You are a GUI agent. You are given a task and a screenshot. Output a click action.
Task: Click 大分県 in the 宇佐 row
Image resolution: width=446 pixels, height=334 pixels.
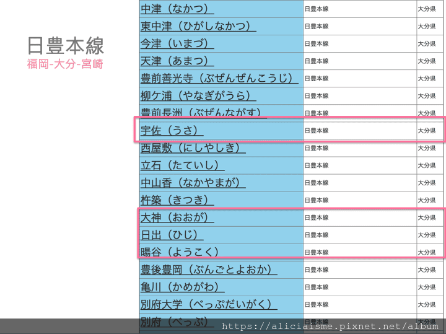tap(427, 131)
